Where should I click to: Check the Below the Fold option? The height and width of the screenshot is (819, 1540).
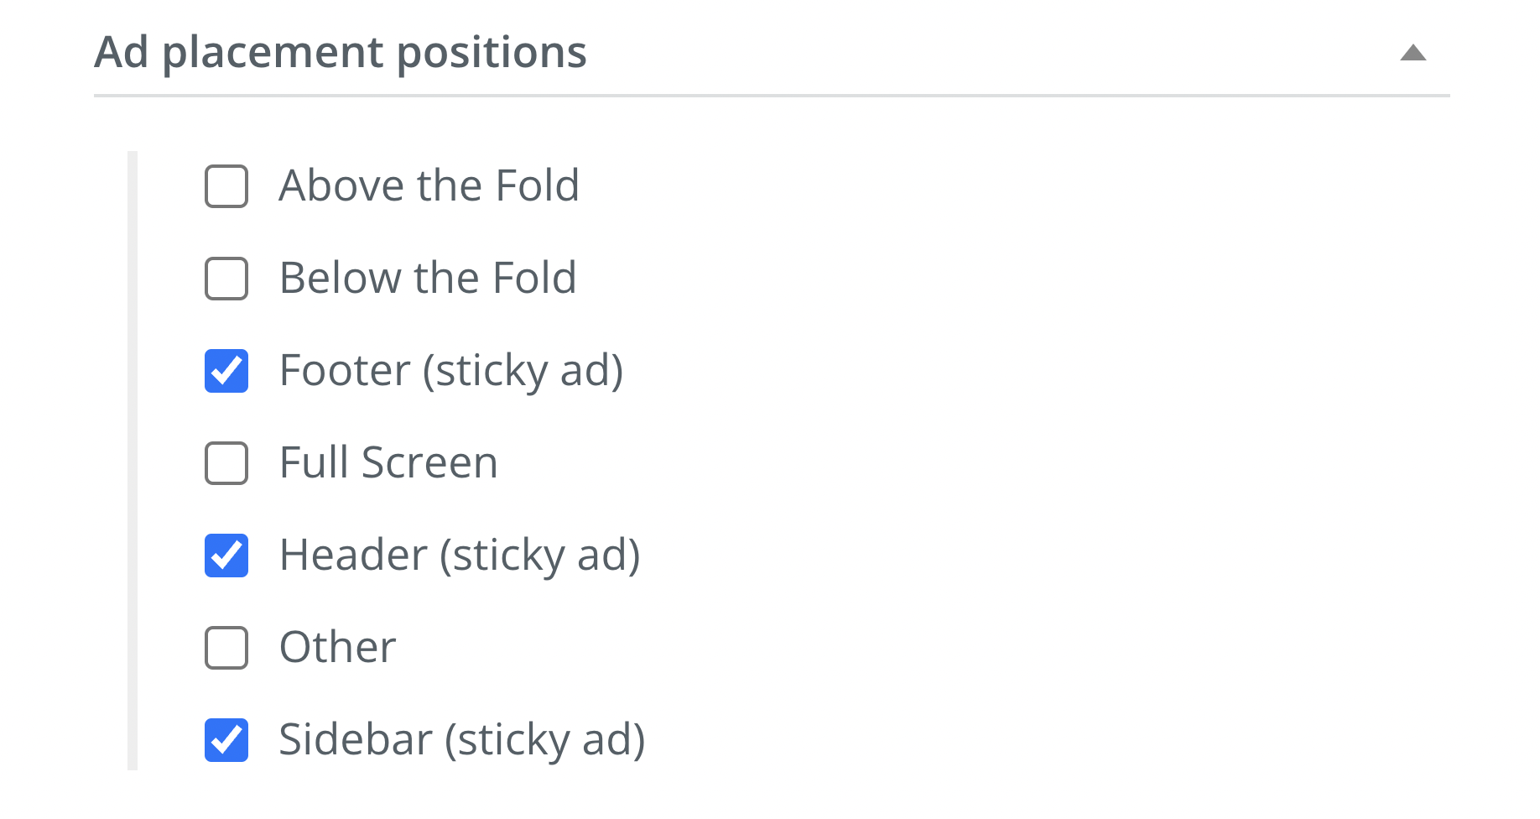pyautogui.click(x=226, y=278)
